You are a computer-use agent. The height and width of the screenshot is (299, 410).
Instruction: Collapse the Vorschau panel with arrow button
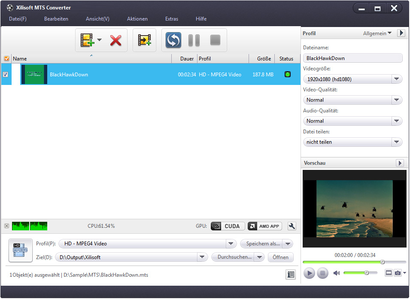coord(400,163)
